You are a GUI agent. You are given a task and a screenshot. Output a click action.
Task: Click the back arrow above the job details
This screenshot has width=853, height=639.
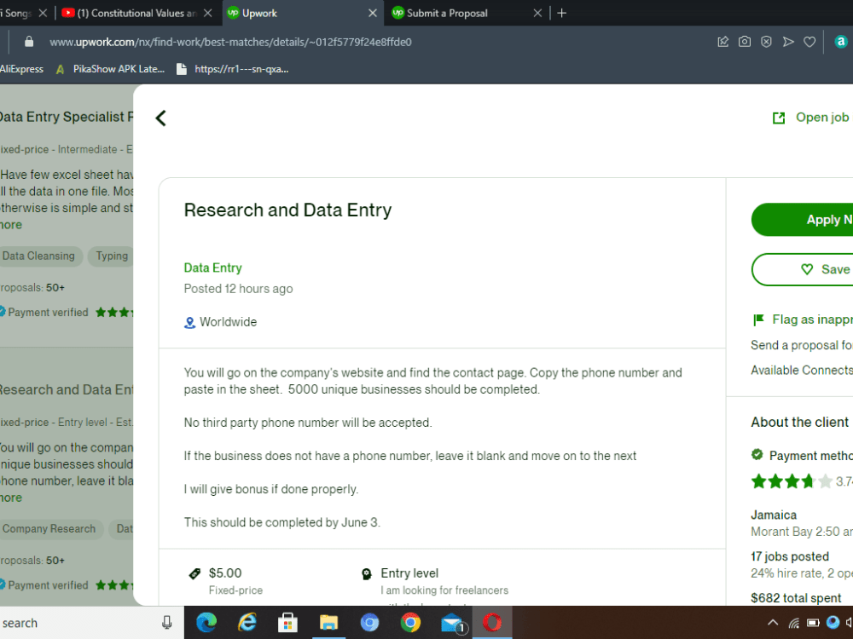160,118
